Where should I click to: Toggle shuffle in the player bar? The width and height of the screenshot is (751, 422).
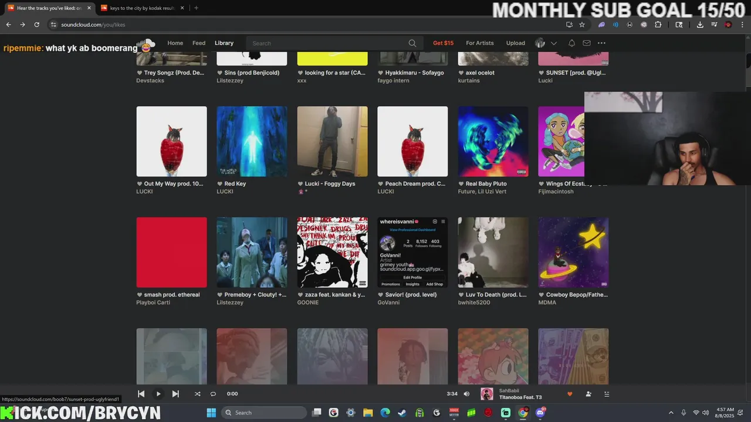(197, 394)
